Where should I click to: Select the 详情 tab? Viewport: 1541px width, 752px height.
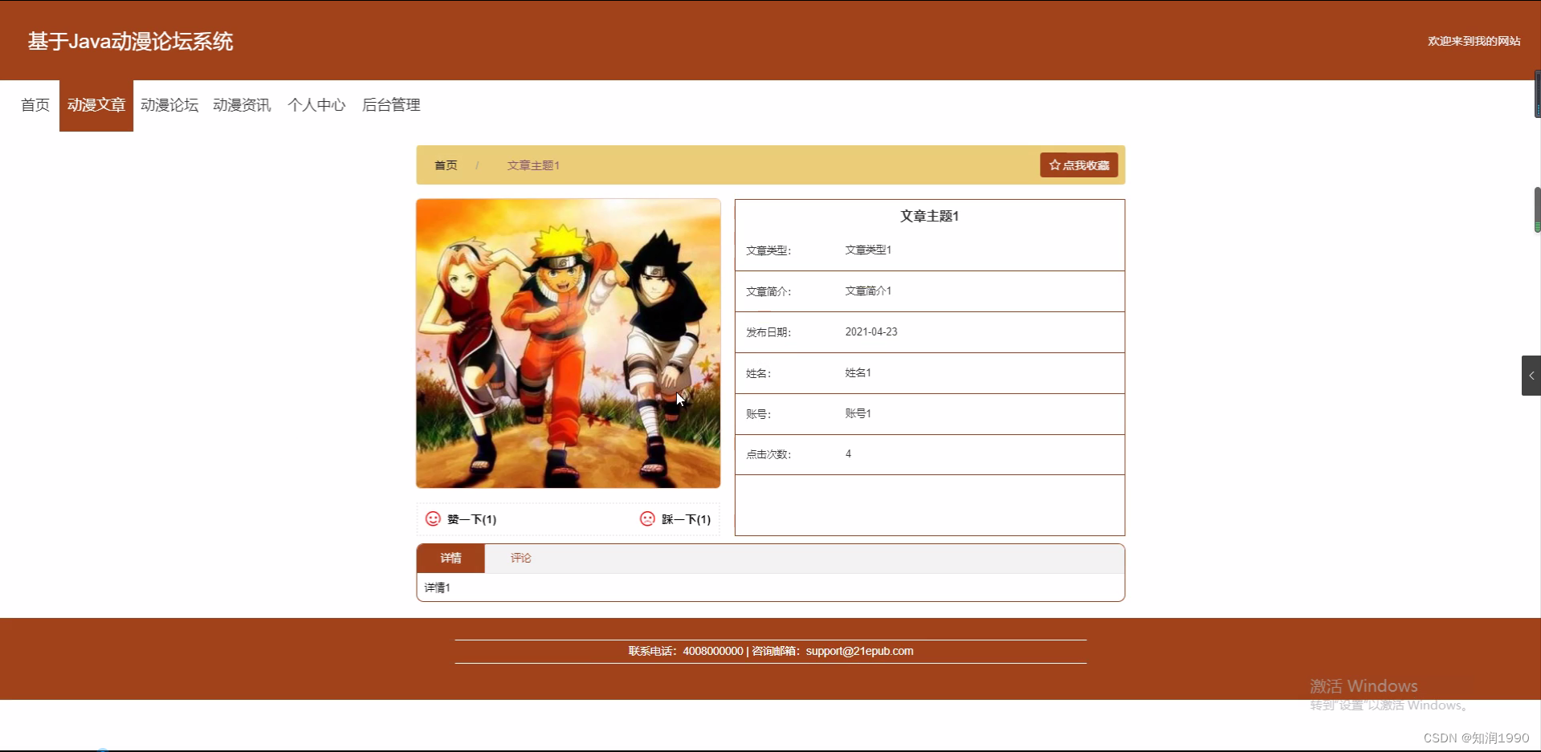[450, 558]
